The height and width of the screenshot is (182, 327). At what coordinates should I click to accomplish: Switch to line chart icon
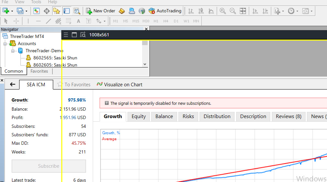pos(211,11)
